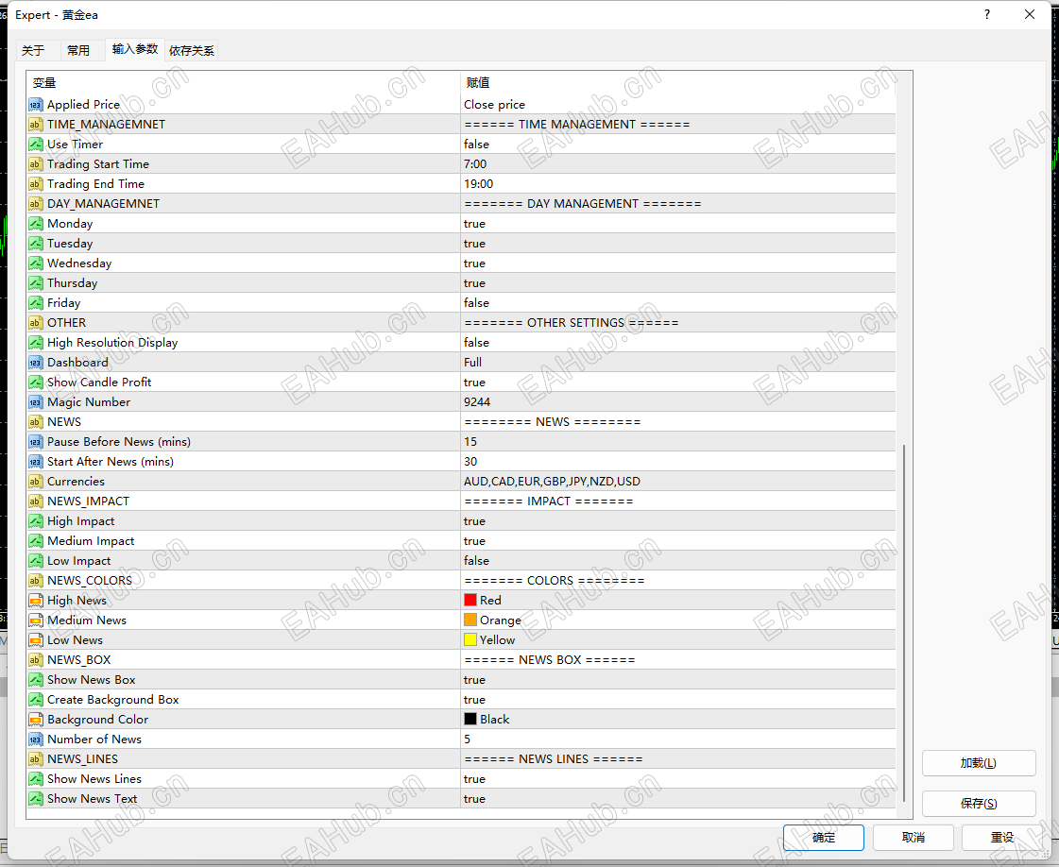Confirm with the 确定 button
1059x867 pixels.
(824, 838)
